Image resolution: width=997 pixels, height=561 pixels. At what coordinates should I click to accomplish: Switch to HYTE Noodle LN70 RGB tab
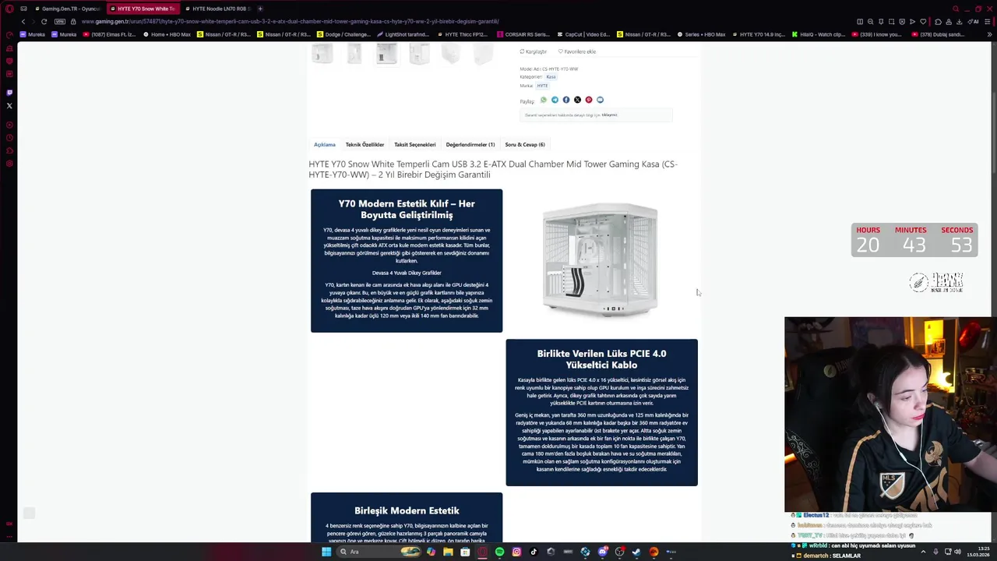tap(218, 9)
